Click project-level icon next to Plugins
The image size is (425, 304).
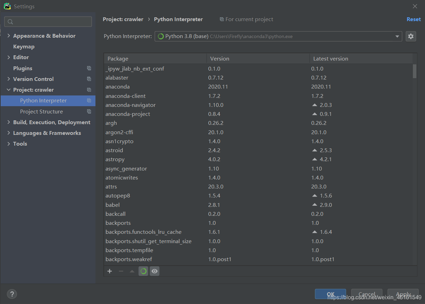(89, 68)
